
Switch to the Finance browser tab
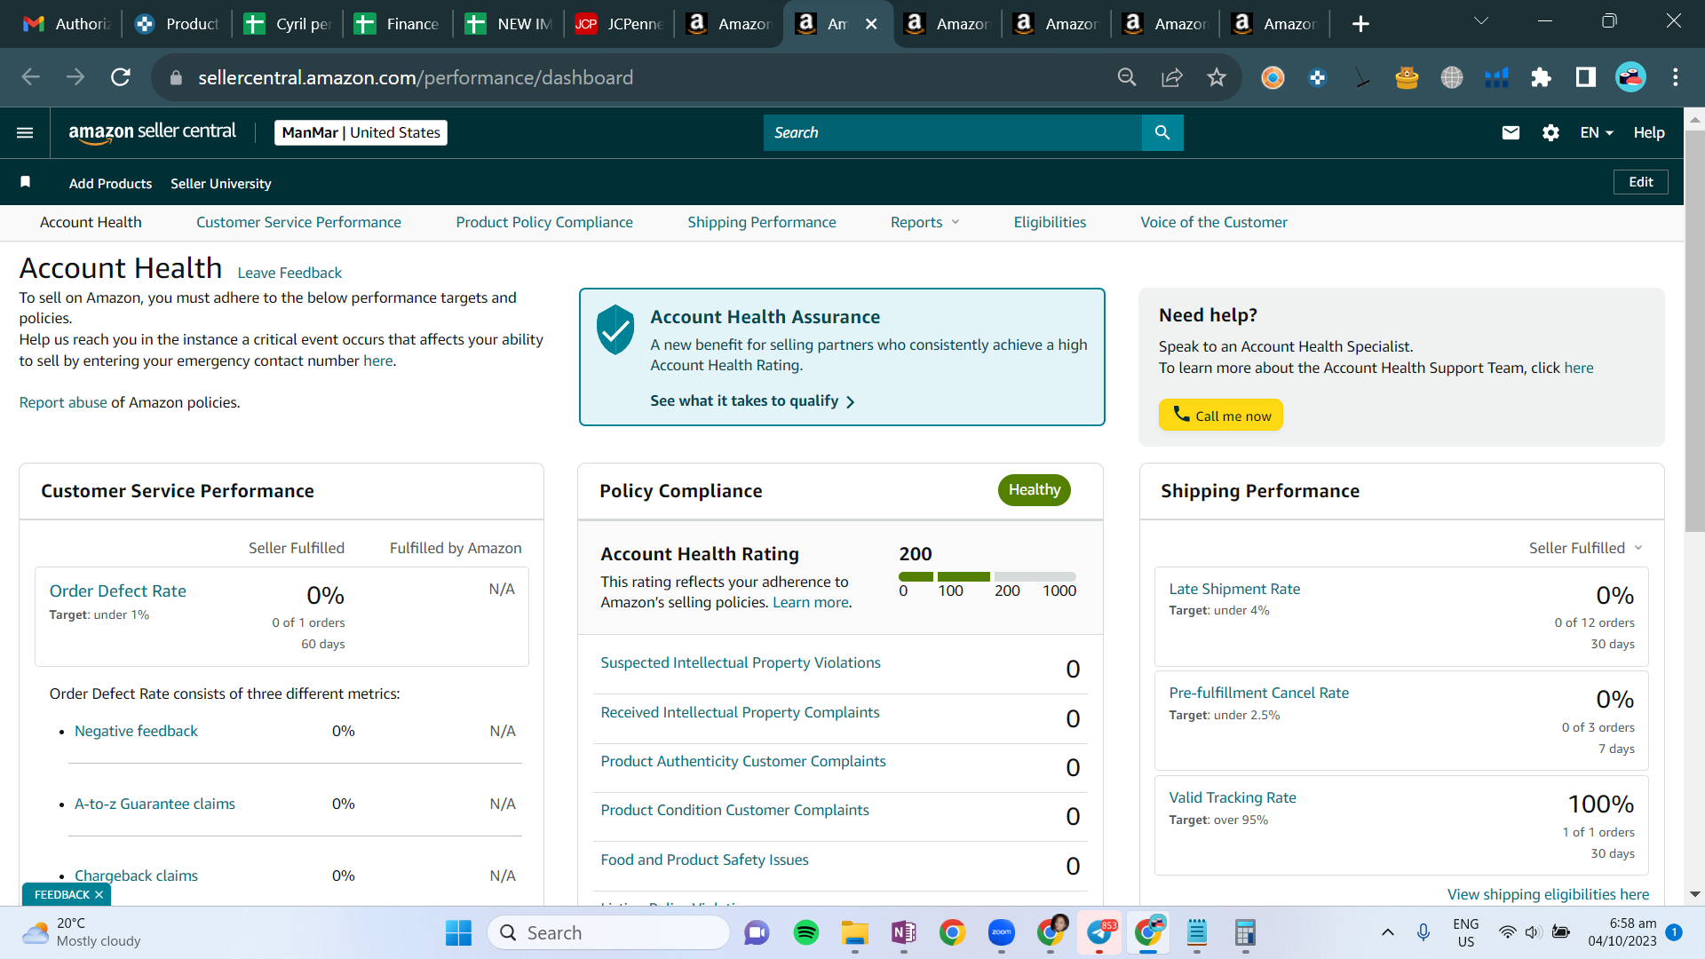399,24
